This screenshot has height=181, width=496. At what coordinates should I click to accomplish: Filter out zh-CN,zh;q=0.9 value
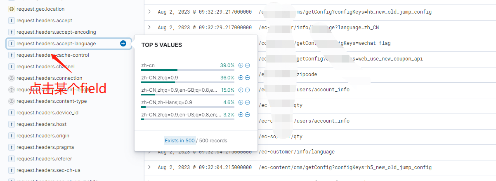pyautogui.click(x=248, y=78)
